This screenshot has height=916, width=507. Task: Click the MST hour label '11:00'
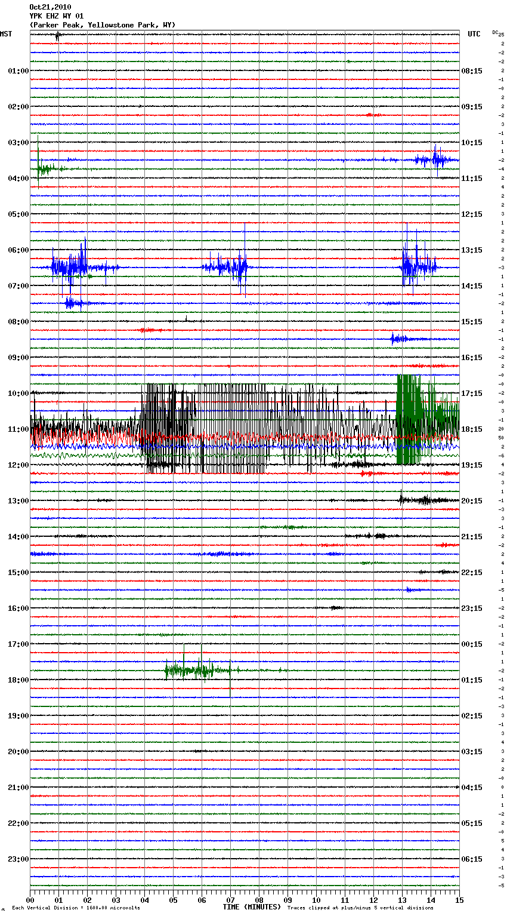point(18,429)
